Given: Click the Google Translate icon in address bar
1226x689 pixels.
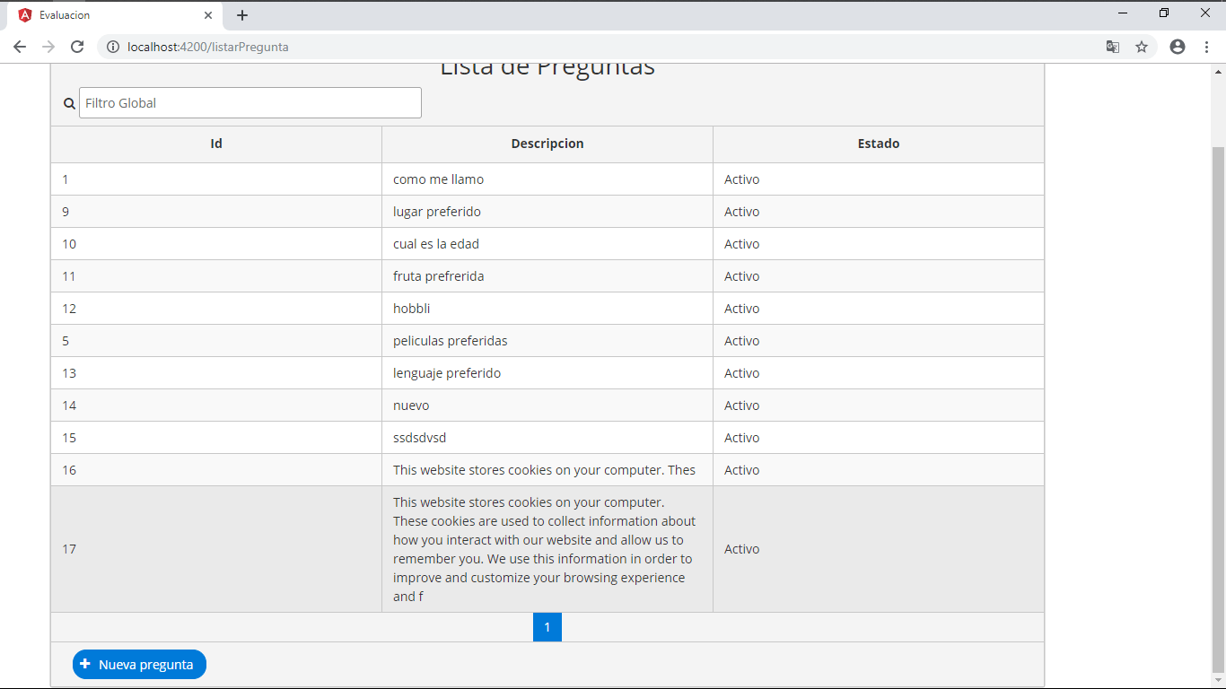Looking at the screenshot, I should click(x=1113, y=46).
